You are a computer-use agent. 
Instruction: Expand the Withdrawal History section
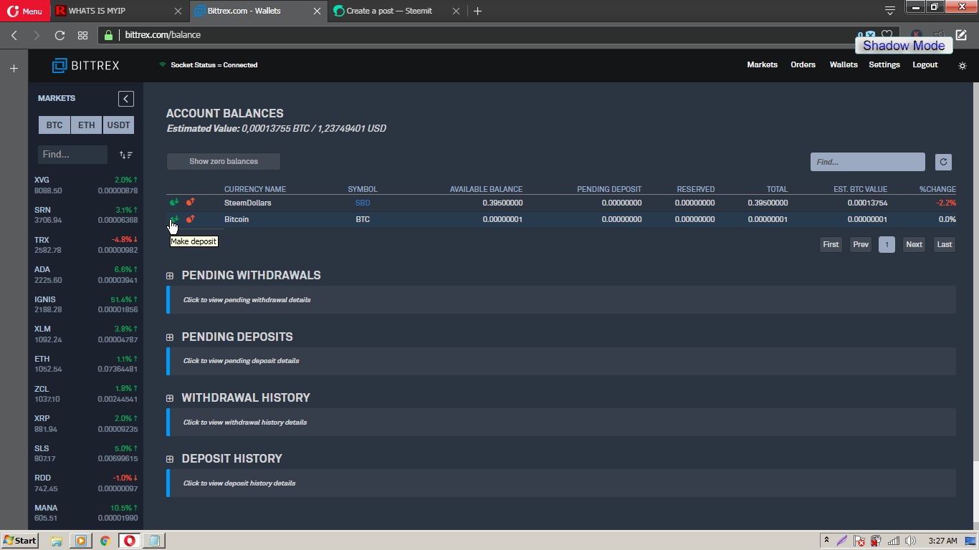tap(170, 398)
